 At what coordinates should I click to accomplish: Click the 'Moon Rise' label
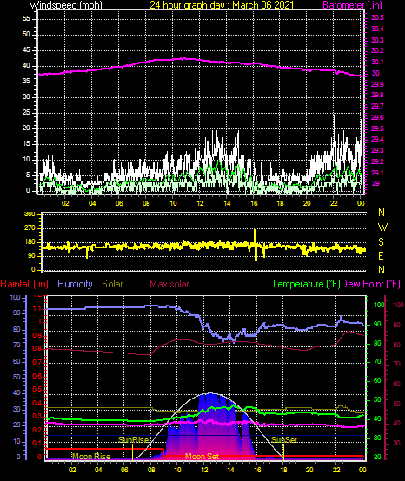click(x=91, y=457)
